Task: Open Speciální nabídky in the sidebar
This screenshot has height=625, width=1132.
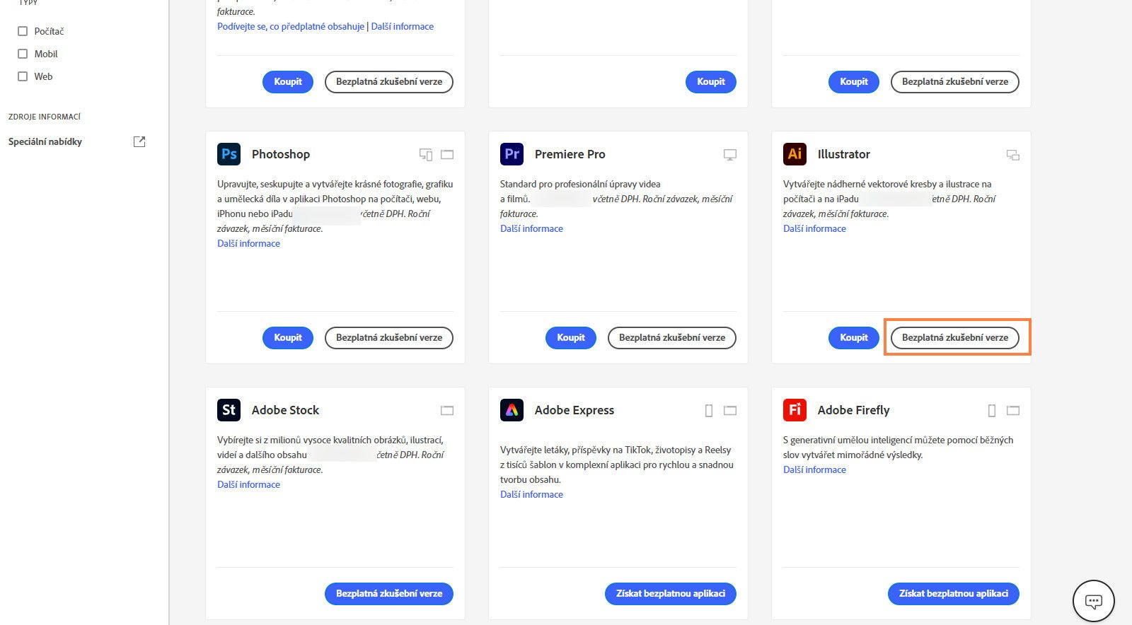Action: 45,141
